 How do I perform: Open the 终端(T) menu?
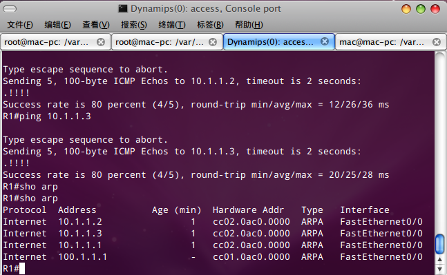tap(172, 25)
